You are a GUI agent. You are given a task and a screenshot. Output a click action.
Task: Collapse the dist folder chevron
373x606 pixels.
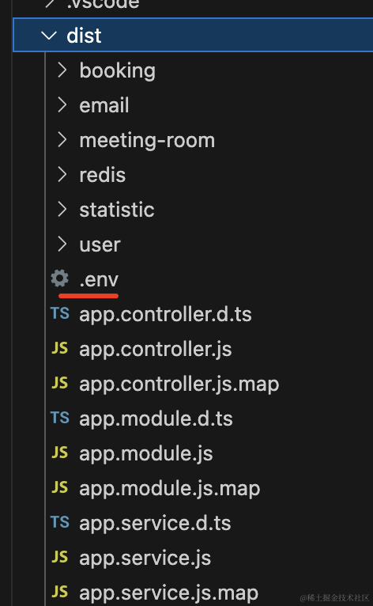pos(49,36)
